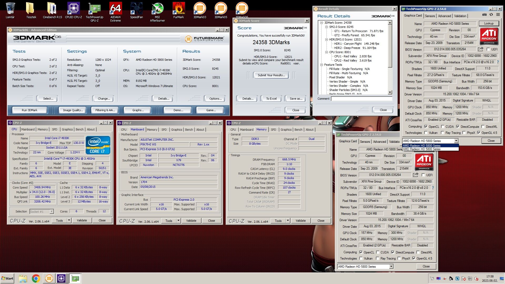Open Bench tab in CPU-Z Mainboard window
Image resolution: width=505 pixels, height=284 pixels.
(x=189, y=130)
